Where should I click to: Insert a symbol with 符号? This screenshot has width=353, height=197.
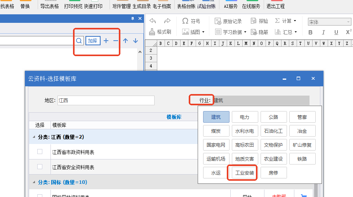[191, 21]
